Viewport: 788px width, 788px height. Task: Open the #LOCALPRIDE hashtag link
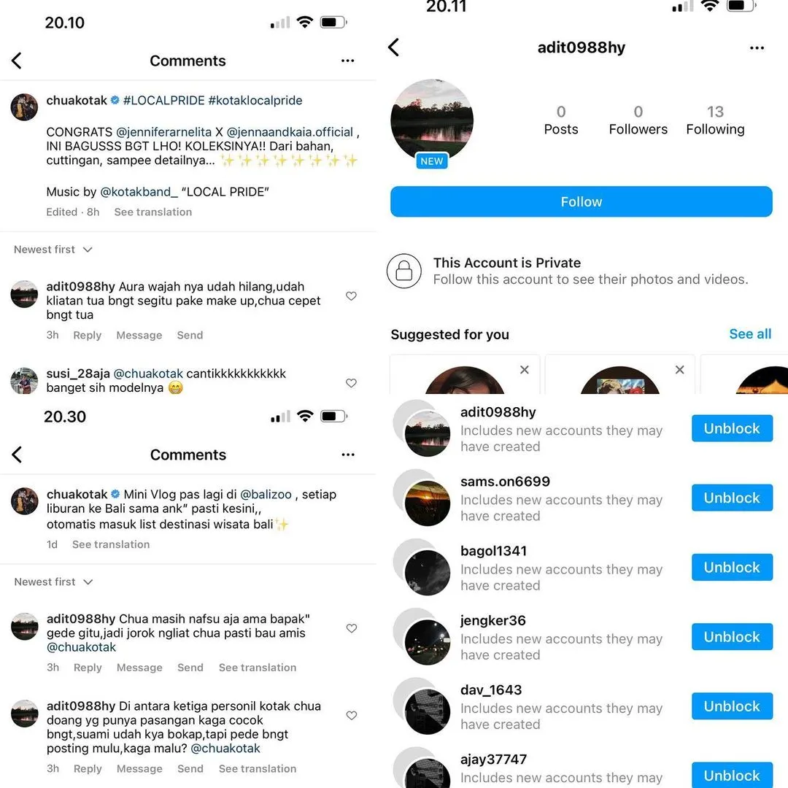tap(164, 101)
